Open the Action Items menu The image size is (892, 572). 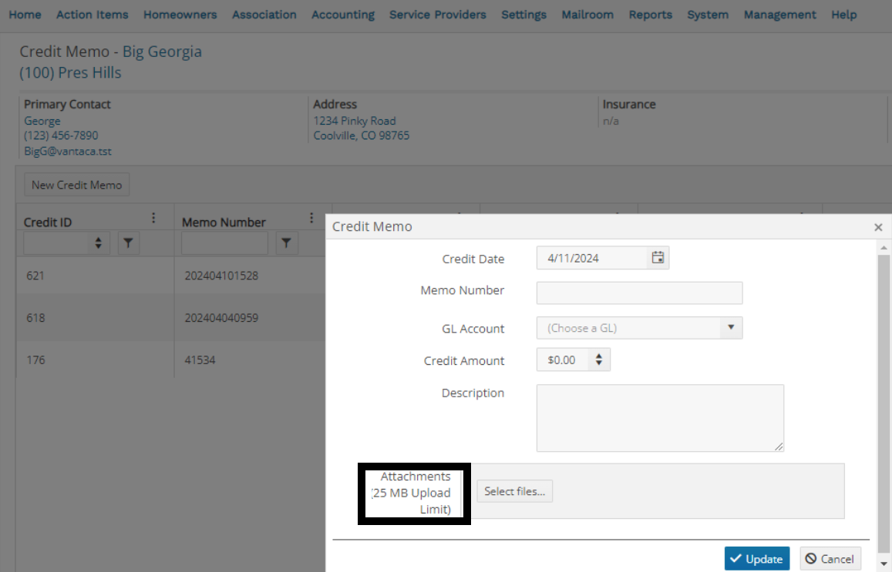(x=93, y=15)
